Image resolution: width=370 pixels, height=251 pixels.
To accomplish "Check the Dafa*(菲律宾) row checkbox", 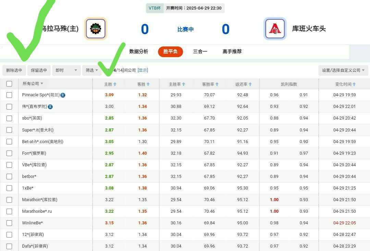I will click(9, 246).
